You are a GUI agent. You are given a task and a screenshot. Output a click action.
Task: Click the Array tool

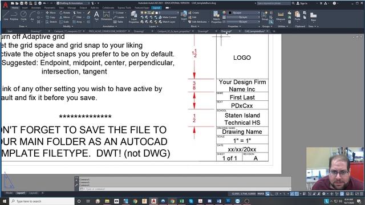click(x=78, y=22)
